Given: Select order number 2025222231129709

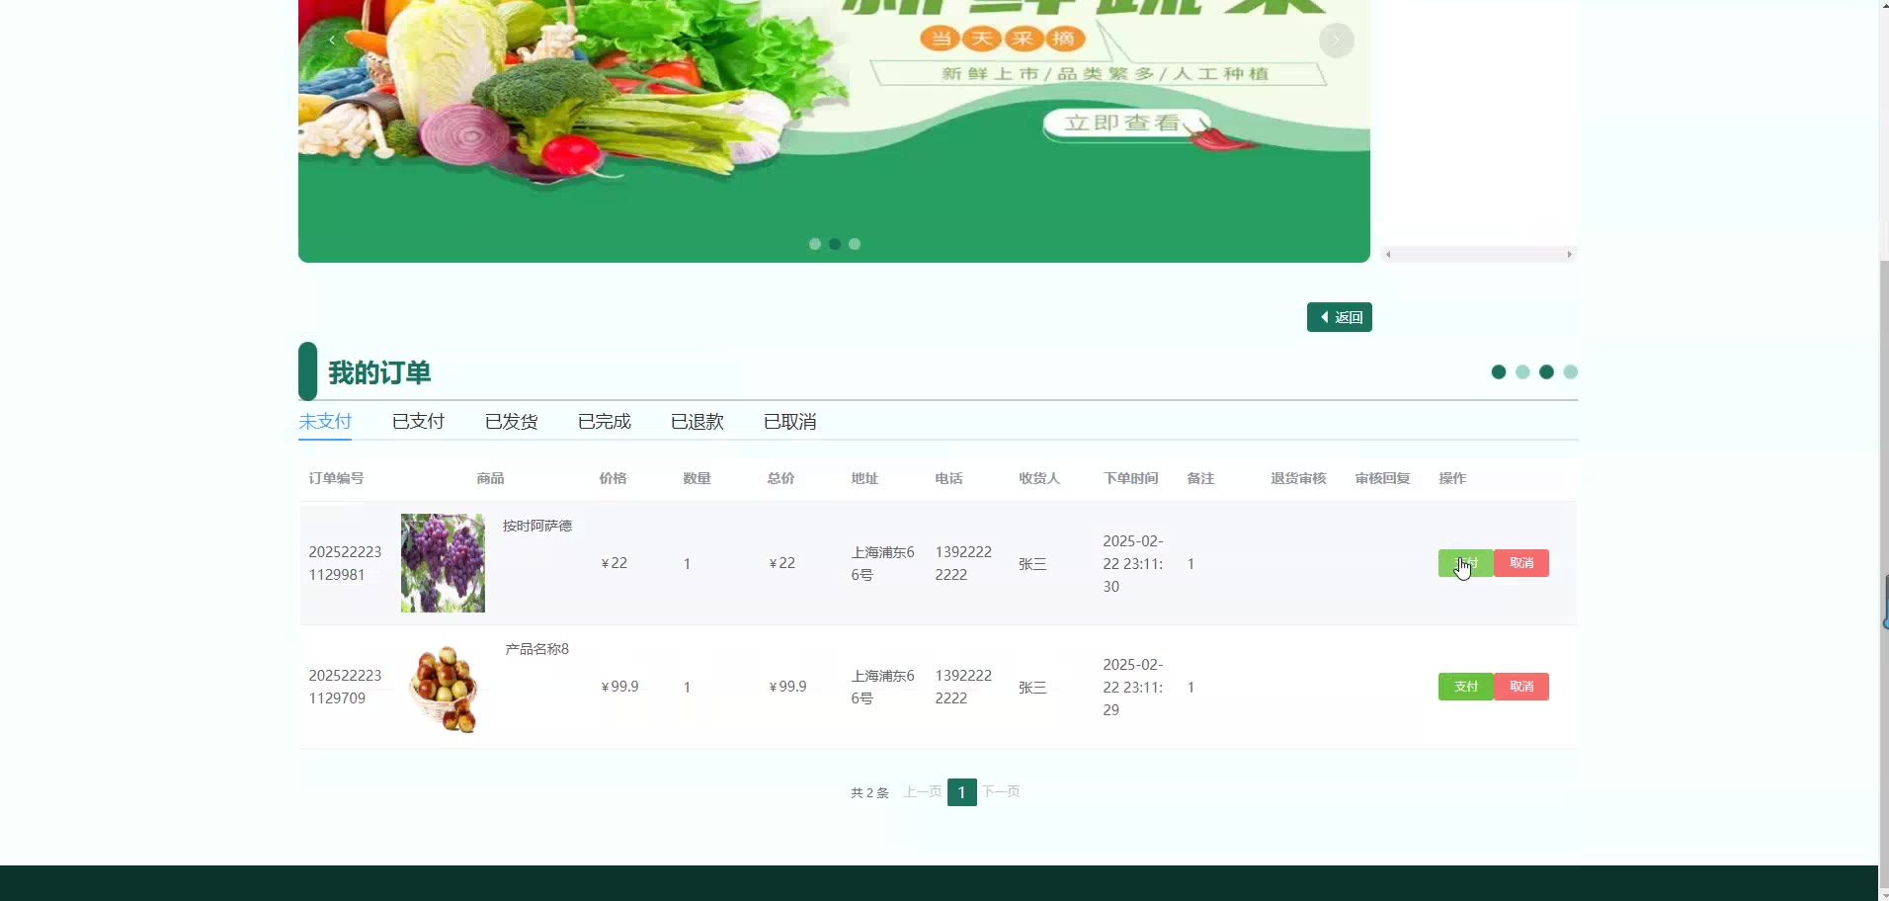Looking at the screenshot, I should pos(345,687).
